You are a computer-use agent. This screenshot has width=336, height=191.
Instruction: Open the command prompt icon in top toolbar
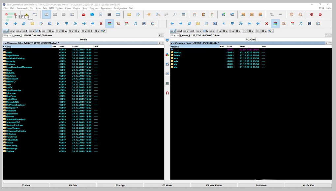coord(109,14)
